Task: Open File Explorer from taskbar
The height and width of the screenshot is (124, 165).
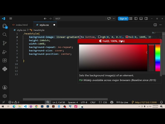Action: [20, 106]
